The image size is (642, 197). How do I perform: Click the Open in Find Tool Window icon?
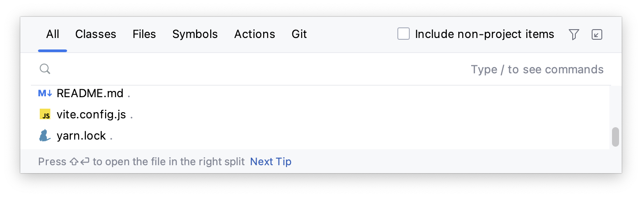pos(597,34)
